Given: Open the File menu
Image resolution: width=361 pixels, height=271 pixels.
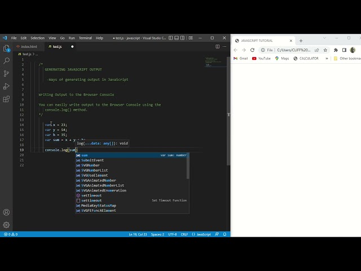Looking at the screenshot, I should (14, 38).
